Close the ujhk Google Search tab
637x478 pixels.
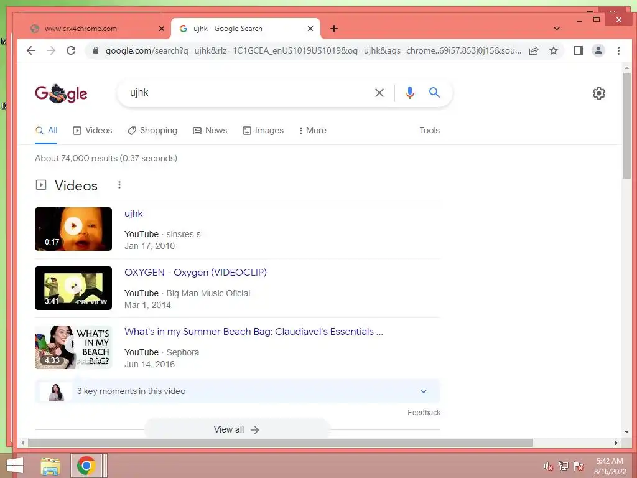[310, 29]
